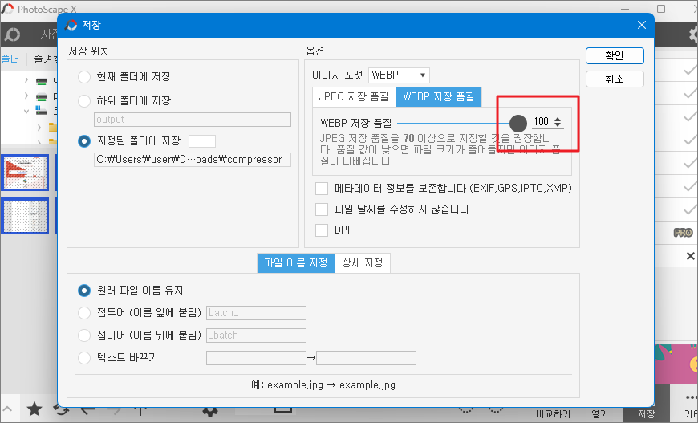Toggle the DPI checkbox
The height and width of the screenshot is (423, 698).
point(322,230)
